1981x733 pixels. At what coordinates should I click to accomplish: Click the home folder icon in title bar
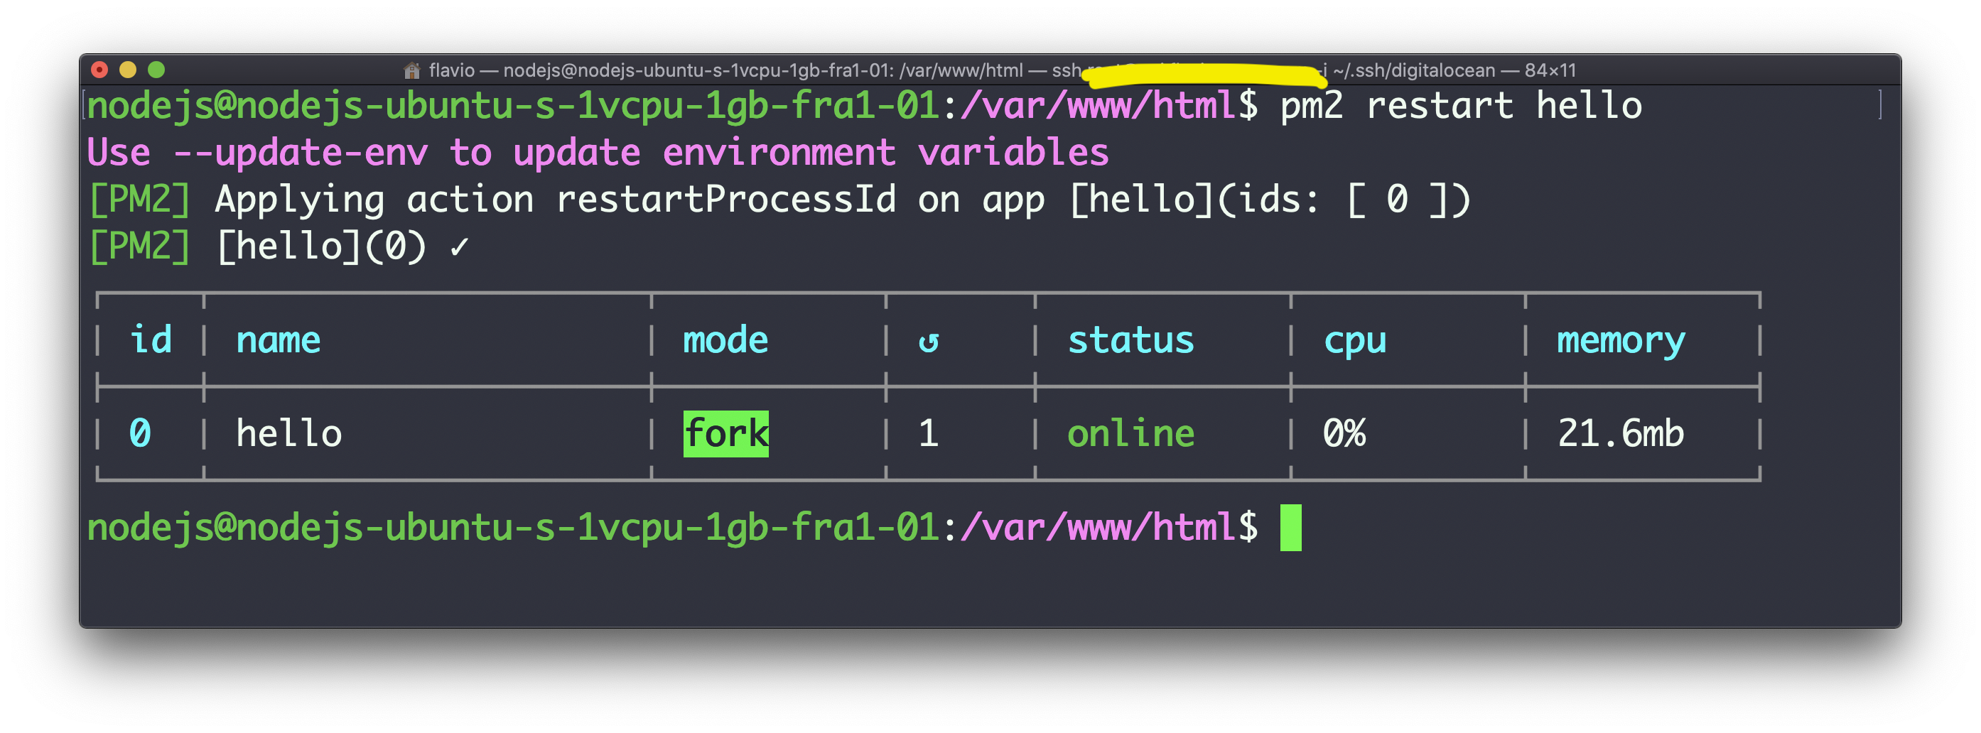point(411,71)
